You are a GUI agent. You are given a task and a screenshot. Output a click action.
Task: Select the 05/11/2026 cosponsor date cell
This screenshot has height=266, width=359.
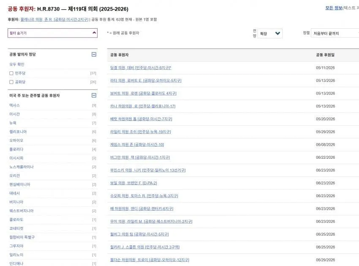click(x=325, y=68)
